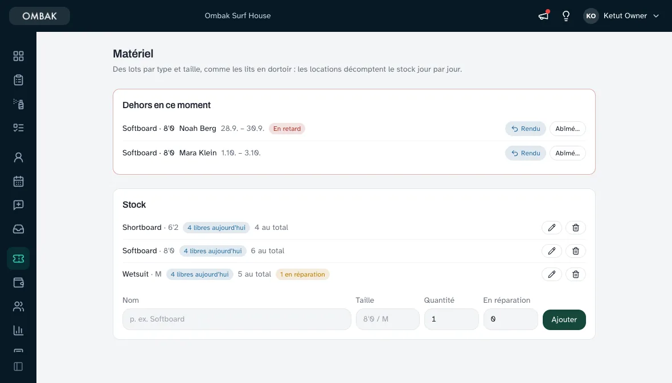Edit the Shortboard 6'2 stock row
672x383 pixels.
pyautogui.click(x=552, y=228)
